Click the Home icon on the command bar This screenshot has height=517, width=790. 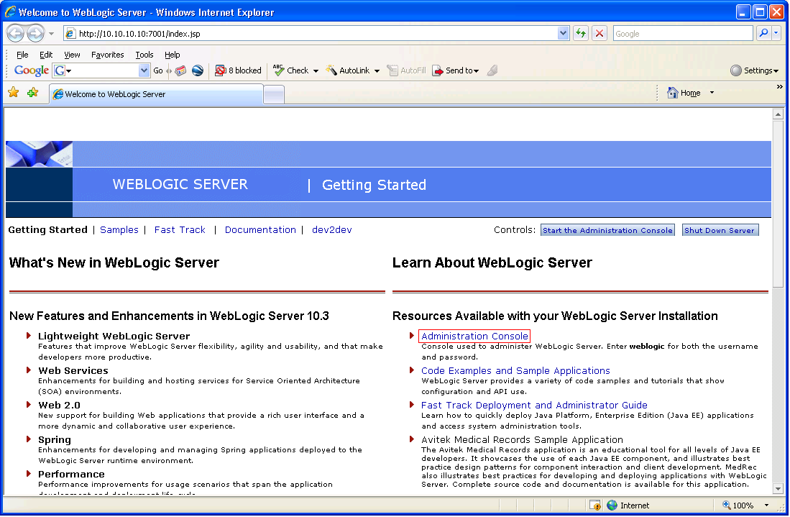coord(671,92)
